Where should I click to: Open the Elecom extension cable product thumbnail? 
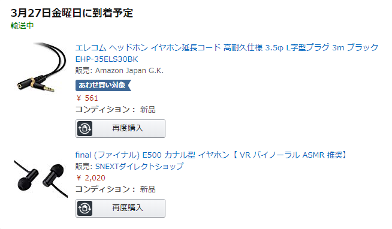41,68
